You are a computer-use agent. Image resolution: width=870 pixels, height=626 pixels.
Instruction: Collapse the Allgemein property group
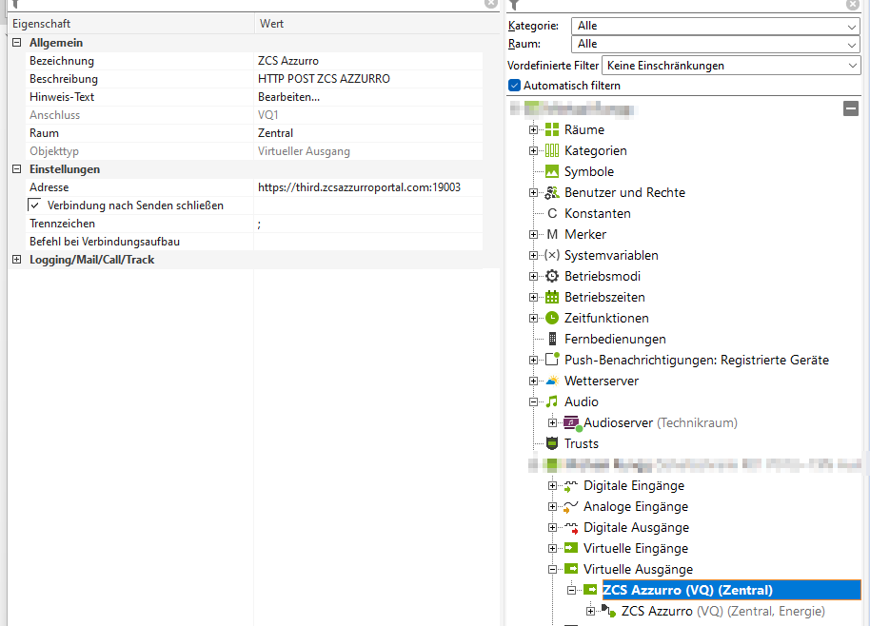pos(17,43)
